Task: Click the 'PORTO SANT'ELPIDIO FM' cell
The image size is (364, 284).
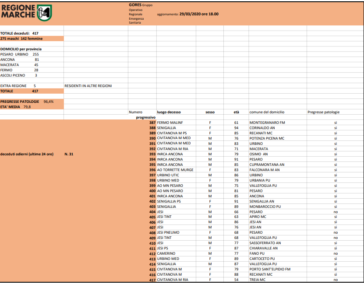Action: tap(270, 270)
